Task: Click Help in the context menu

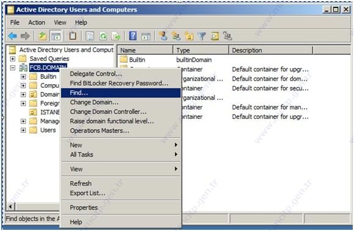Action: pyautogui.click(x=121, y=222)
